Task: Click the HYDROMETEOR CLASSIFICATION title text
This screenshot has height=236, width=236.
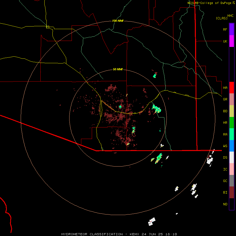Action: pos(92,234)
